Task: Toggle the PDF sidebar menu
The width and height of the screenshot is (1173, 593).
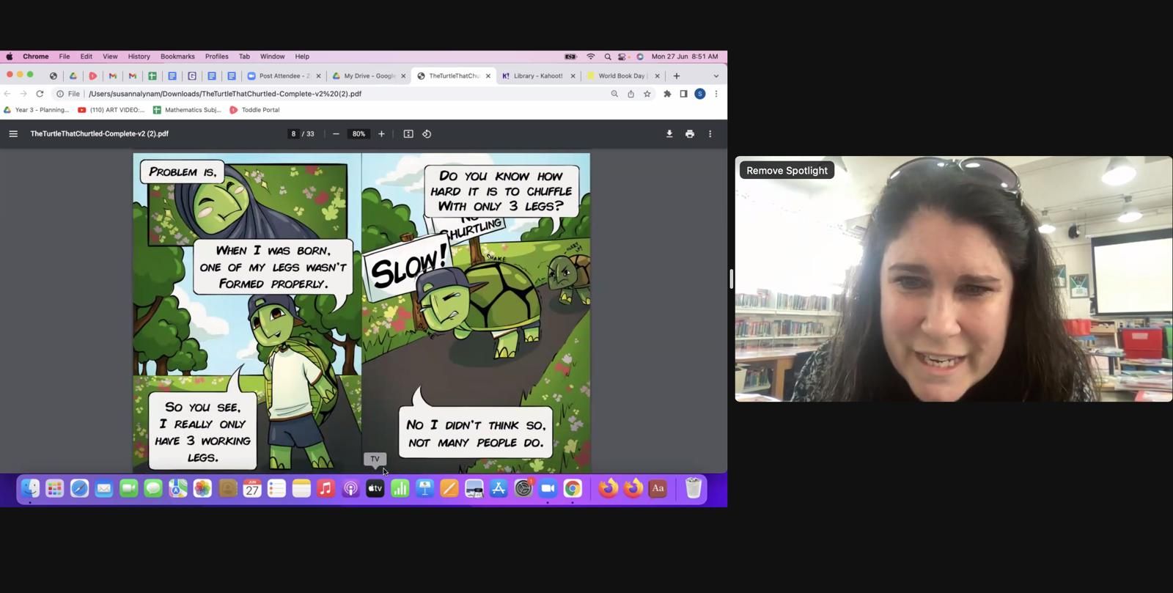Action: pos(13,134)
